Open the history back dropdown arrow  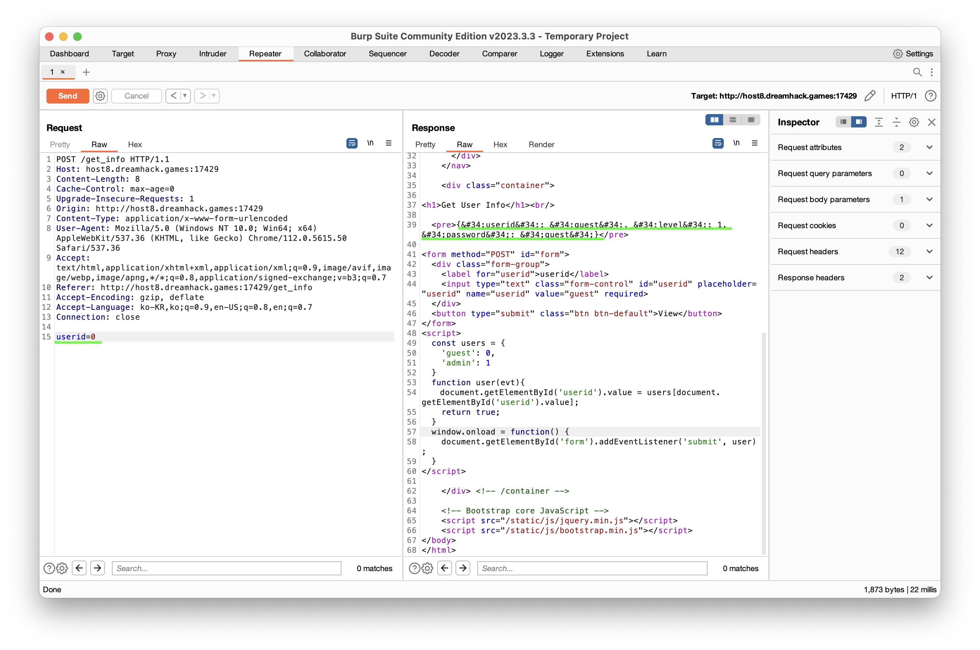(185, 96)
